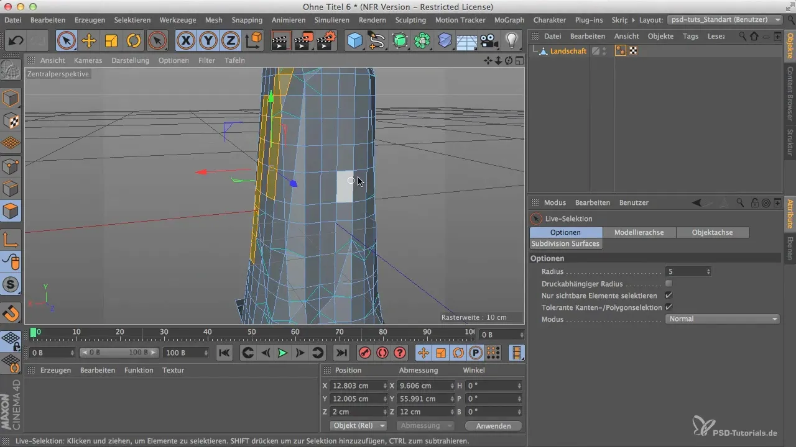Open the Selektieren menu
796x447 pixels.
tap(132, 20)
